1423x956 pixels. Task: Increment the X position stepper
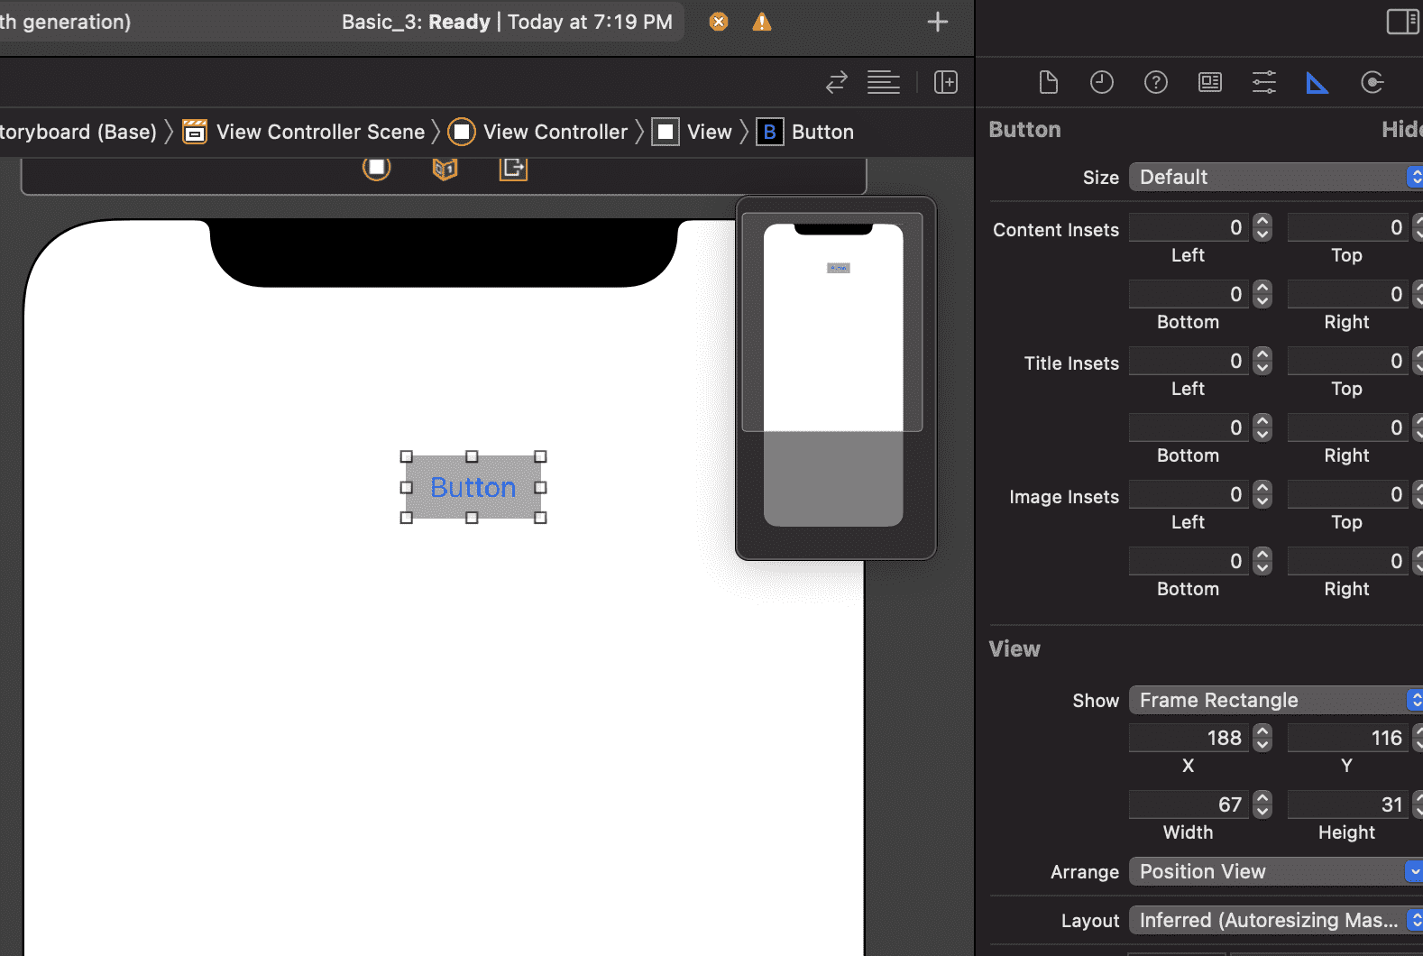click(1262, 732)
